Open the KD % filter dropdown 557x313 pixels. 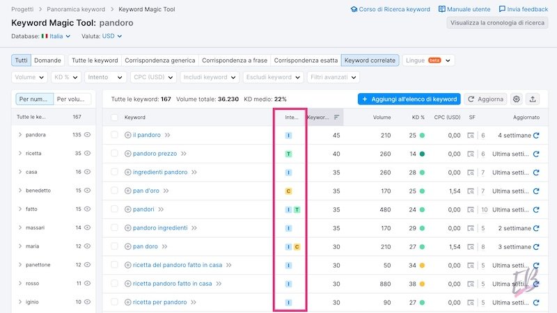66,77
